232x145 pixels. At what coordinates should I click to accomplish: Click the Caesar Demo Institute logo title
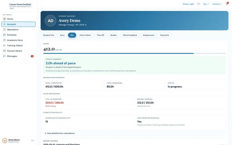(x=20, y=4)
